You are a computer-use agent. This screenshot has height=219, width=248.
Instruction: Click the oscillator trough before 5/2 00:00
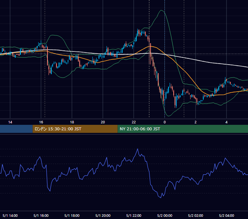[x=161, y=197]
